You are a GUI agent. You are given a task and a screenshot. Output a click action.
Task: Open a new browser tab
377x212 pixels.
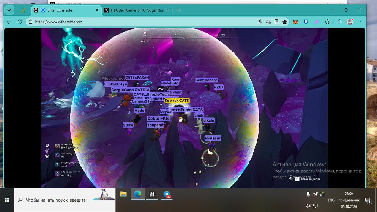pyautogui.click(x=178, y=10)
